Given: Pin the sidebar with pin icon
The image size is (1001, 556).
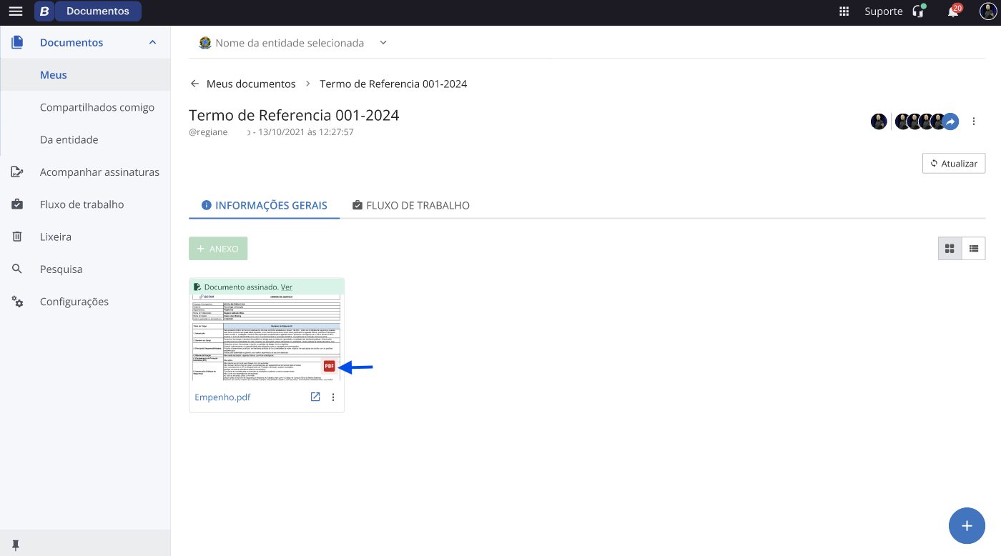Looking at the screenshot, I should 15,545.
